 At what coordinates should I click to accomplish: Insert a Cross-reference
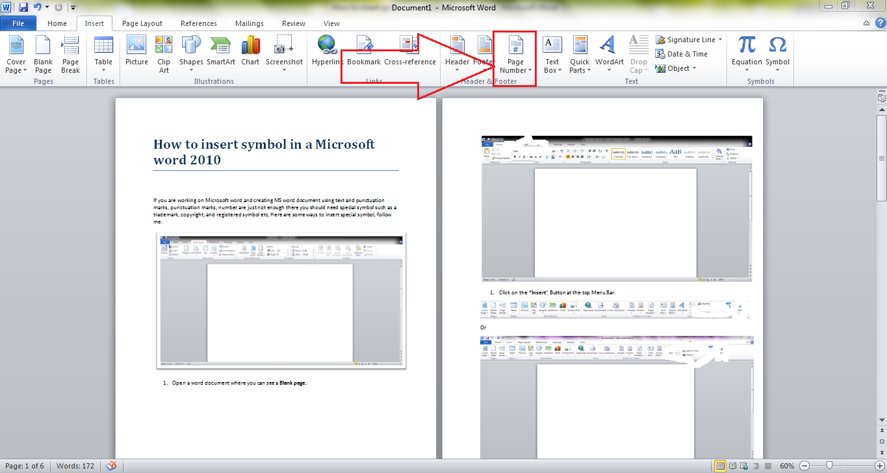click(x=410, y=51)
